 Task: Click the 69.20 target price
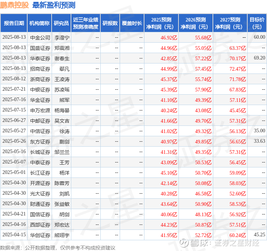(x=259, y=58)
